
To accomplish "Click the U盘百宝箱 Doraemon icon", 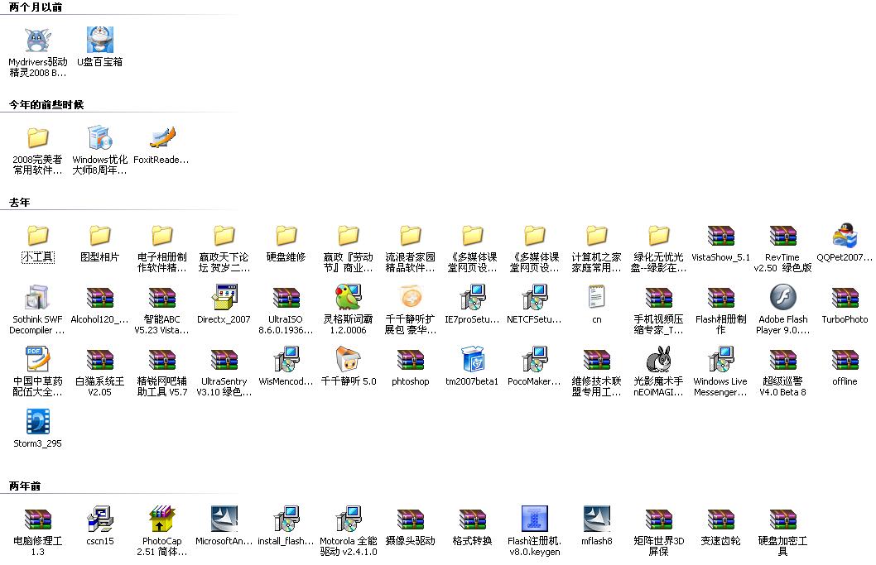I will point(100,41).
